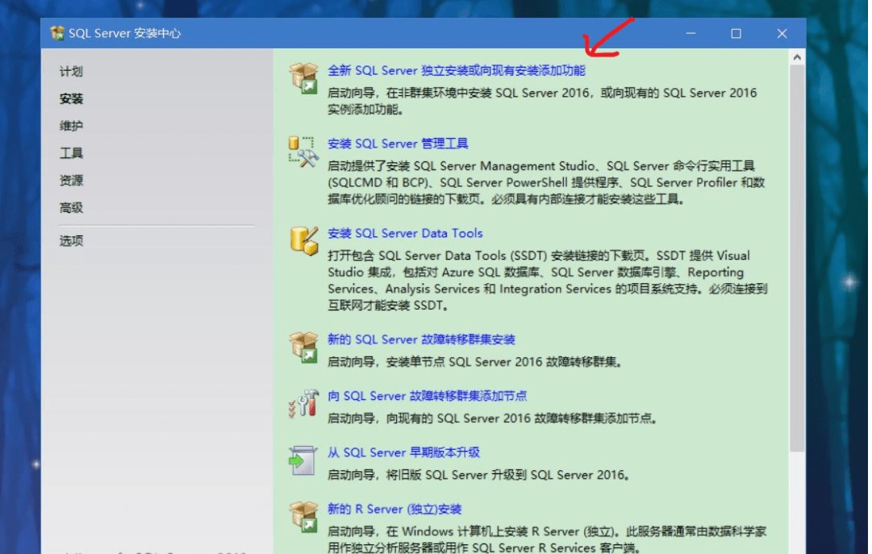The image size is (872, 554).
Task: Maximize the SQL Server 安装中心 window
Action: pyautogui.click(x=736, y=33)
